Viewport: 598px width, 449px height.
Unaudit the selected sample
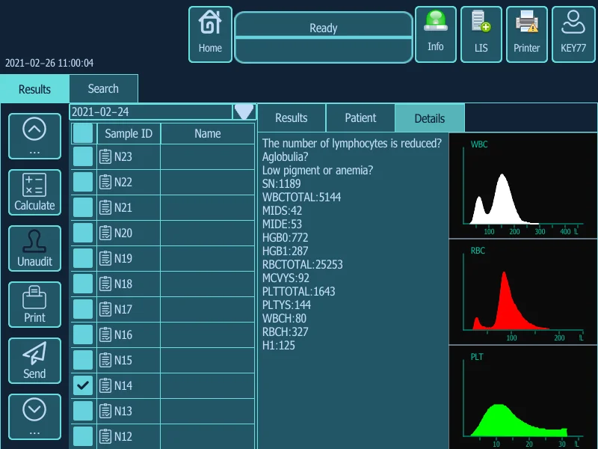coord(34,248)
